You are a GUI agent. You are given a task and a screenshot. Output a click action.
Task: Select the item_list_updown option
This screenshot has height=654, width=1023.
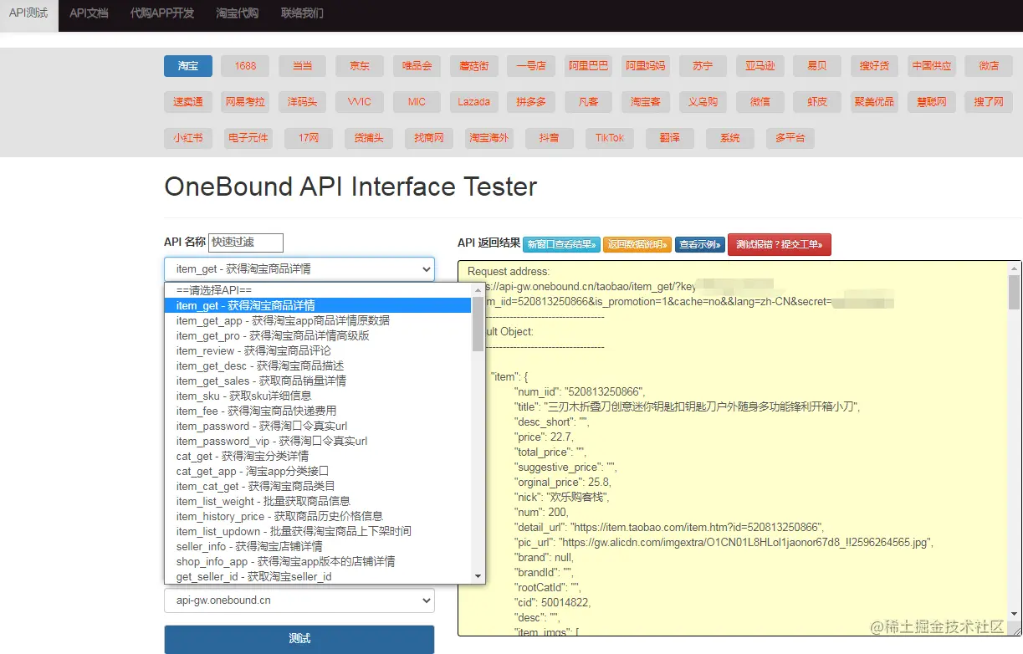(x=318, y=531)
